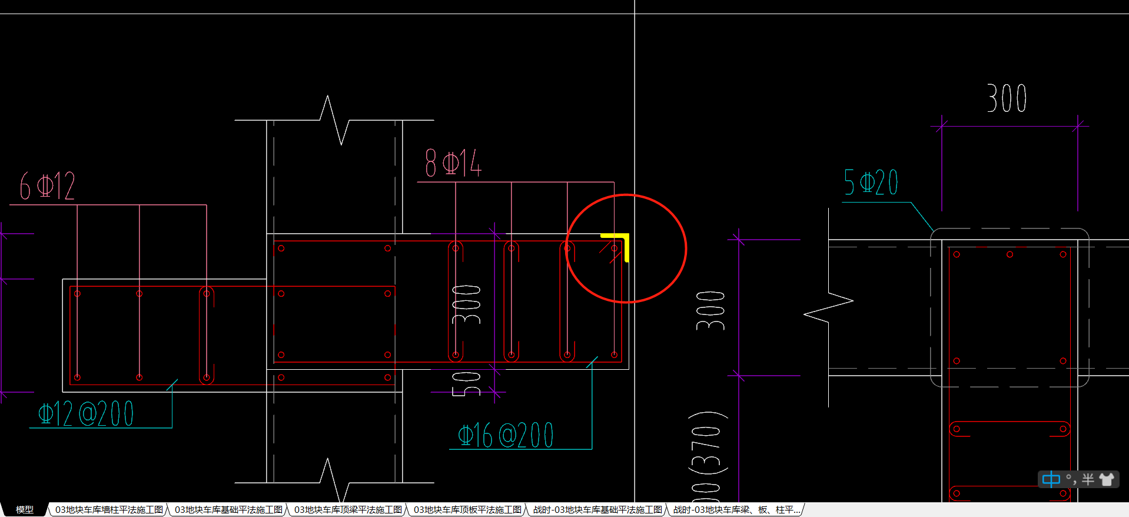Select the Φ16@200 stirrup annotation text

[506, 436]
